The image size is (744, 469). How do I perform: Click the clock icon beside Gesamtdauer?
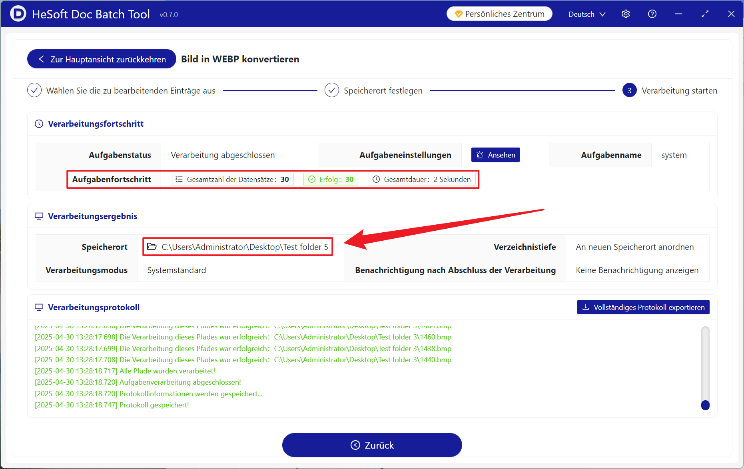pyautogui.click(x=376, y=180)
